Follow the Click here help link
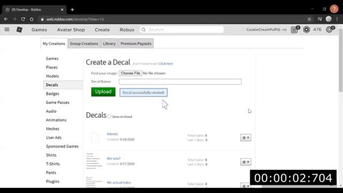This screenshot has width=343, height=193. click(x=166, y=64)
